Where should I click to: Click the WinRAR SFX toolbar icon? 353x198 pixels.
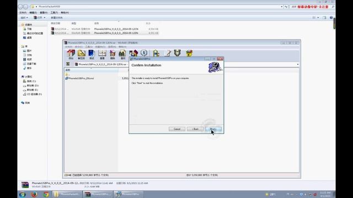tap(189, 53)
